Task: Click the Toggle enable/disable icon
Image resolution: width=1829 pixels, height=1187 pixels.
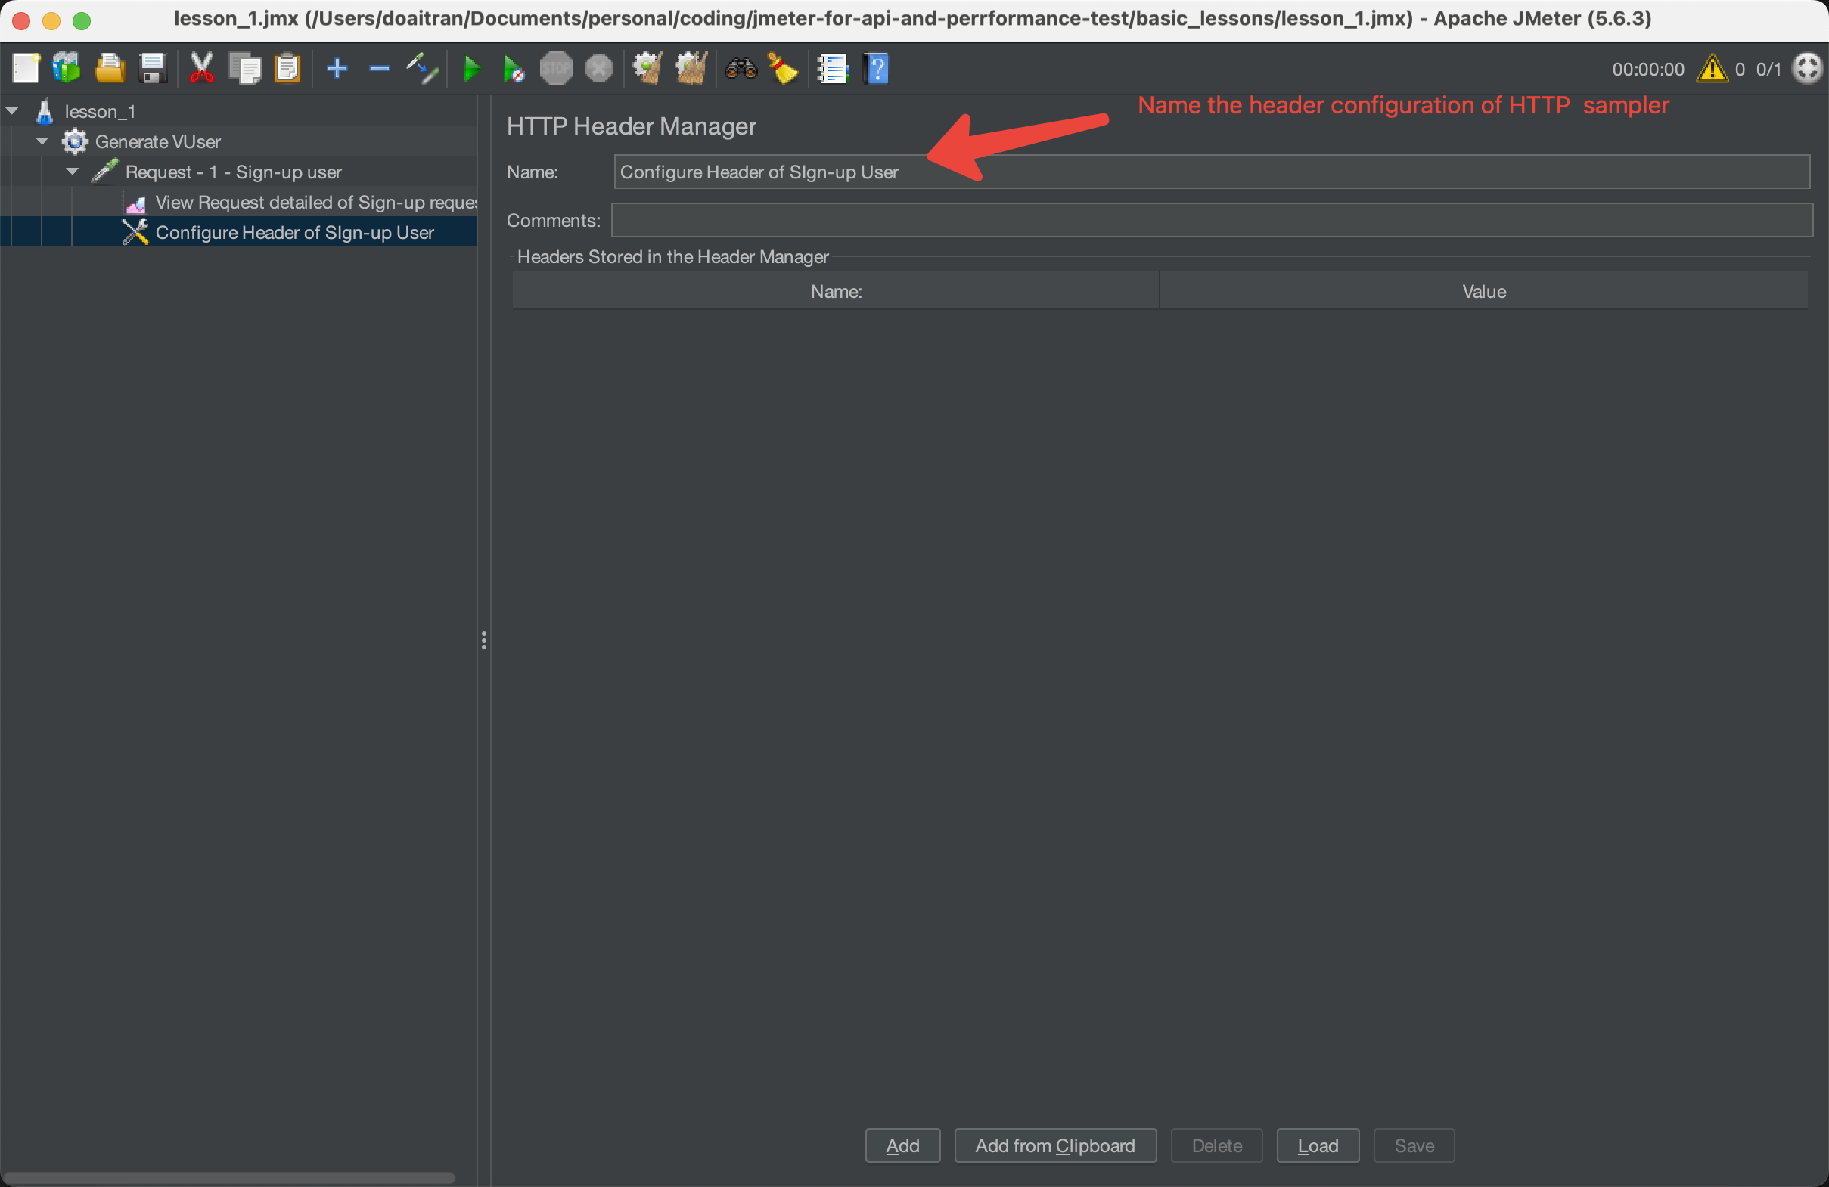Action: [x=422, y=68]
